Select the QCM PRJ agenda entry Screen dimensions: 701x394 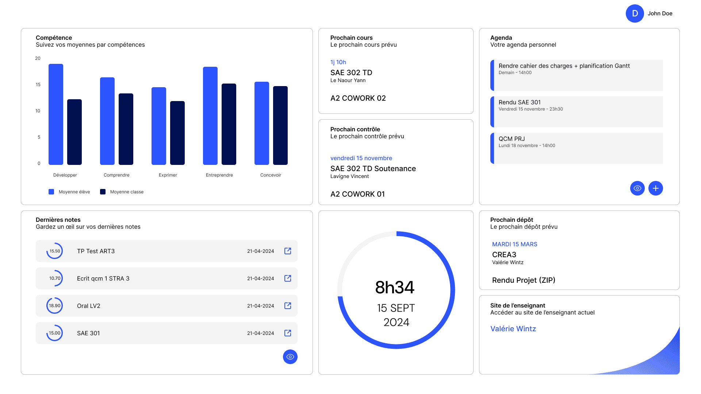(577, 148)
